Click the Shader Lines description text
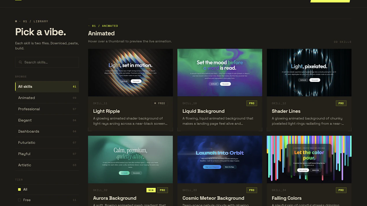 pyautogui.click(x=308, y=121)
